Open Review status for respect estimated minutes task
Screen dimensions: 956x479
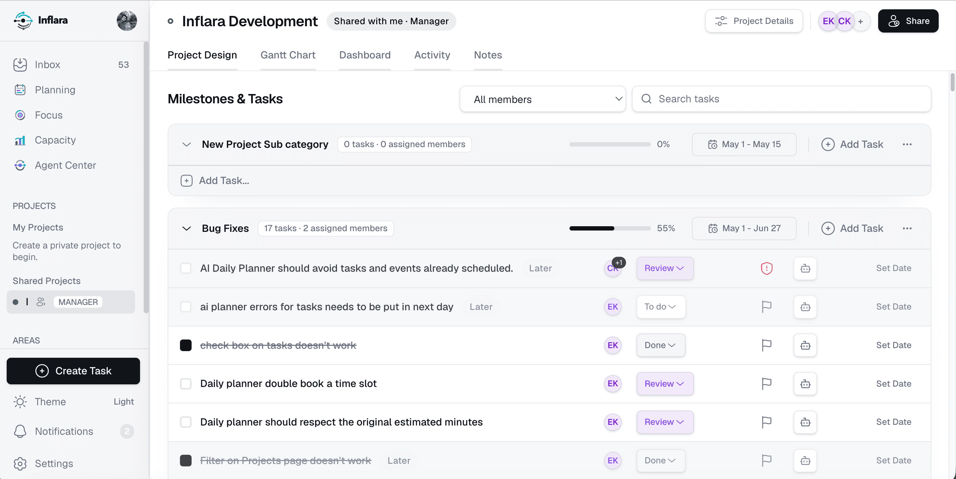point(665,422)
